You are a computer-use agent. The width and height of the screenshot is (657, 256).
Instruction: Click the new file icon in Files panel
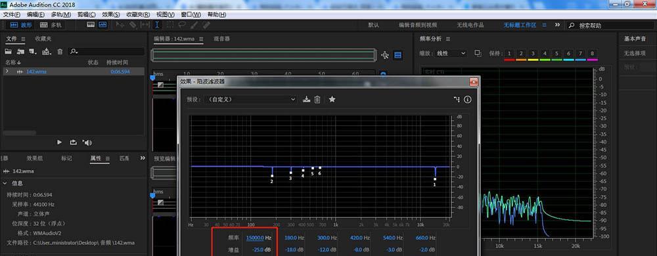point(33,51)
